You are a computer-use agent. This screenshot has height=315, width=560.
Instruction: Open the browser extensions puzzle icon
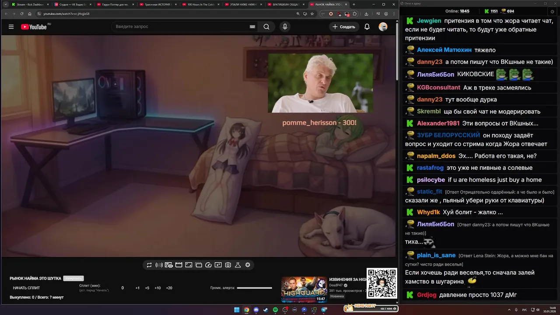tap(354, 14)
